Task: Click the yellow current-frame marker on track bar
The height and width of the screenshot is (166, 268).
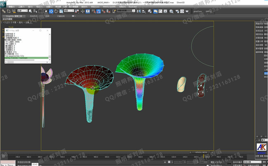Action: pos(204,156)
